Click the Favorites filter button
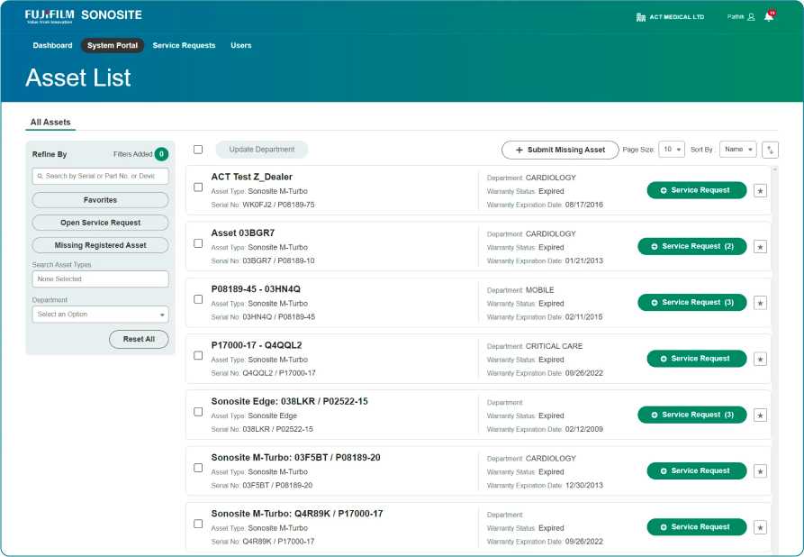Viewport: 804px width, 557px height. [x=101, y=200]
